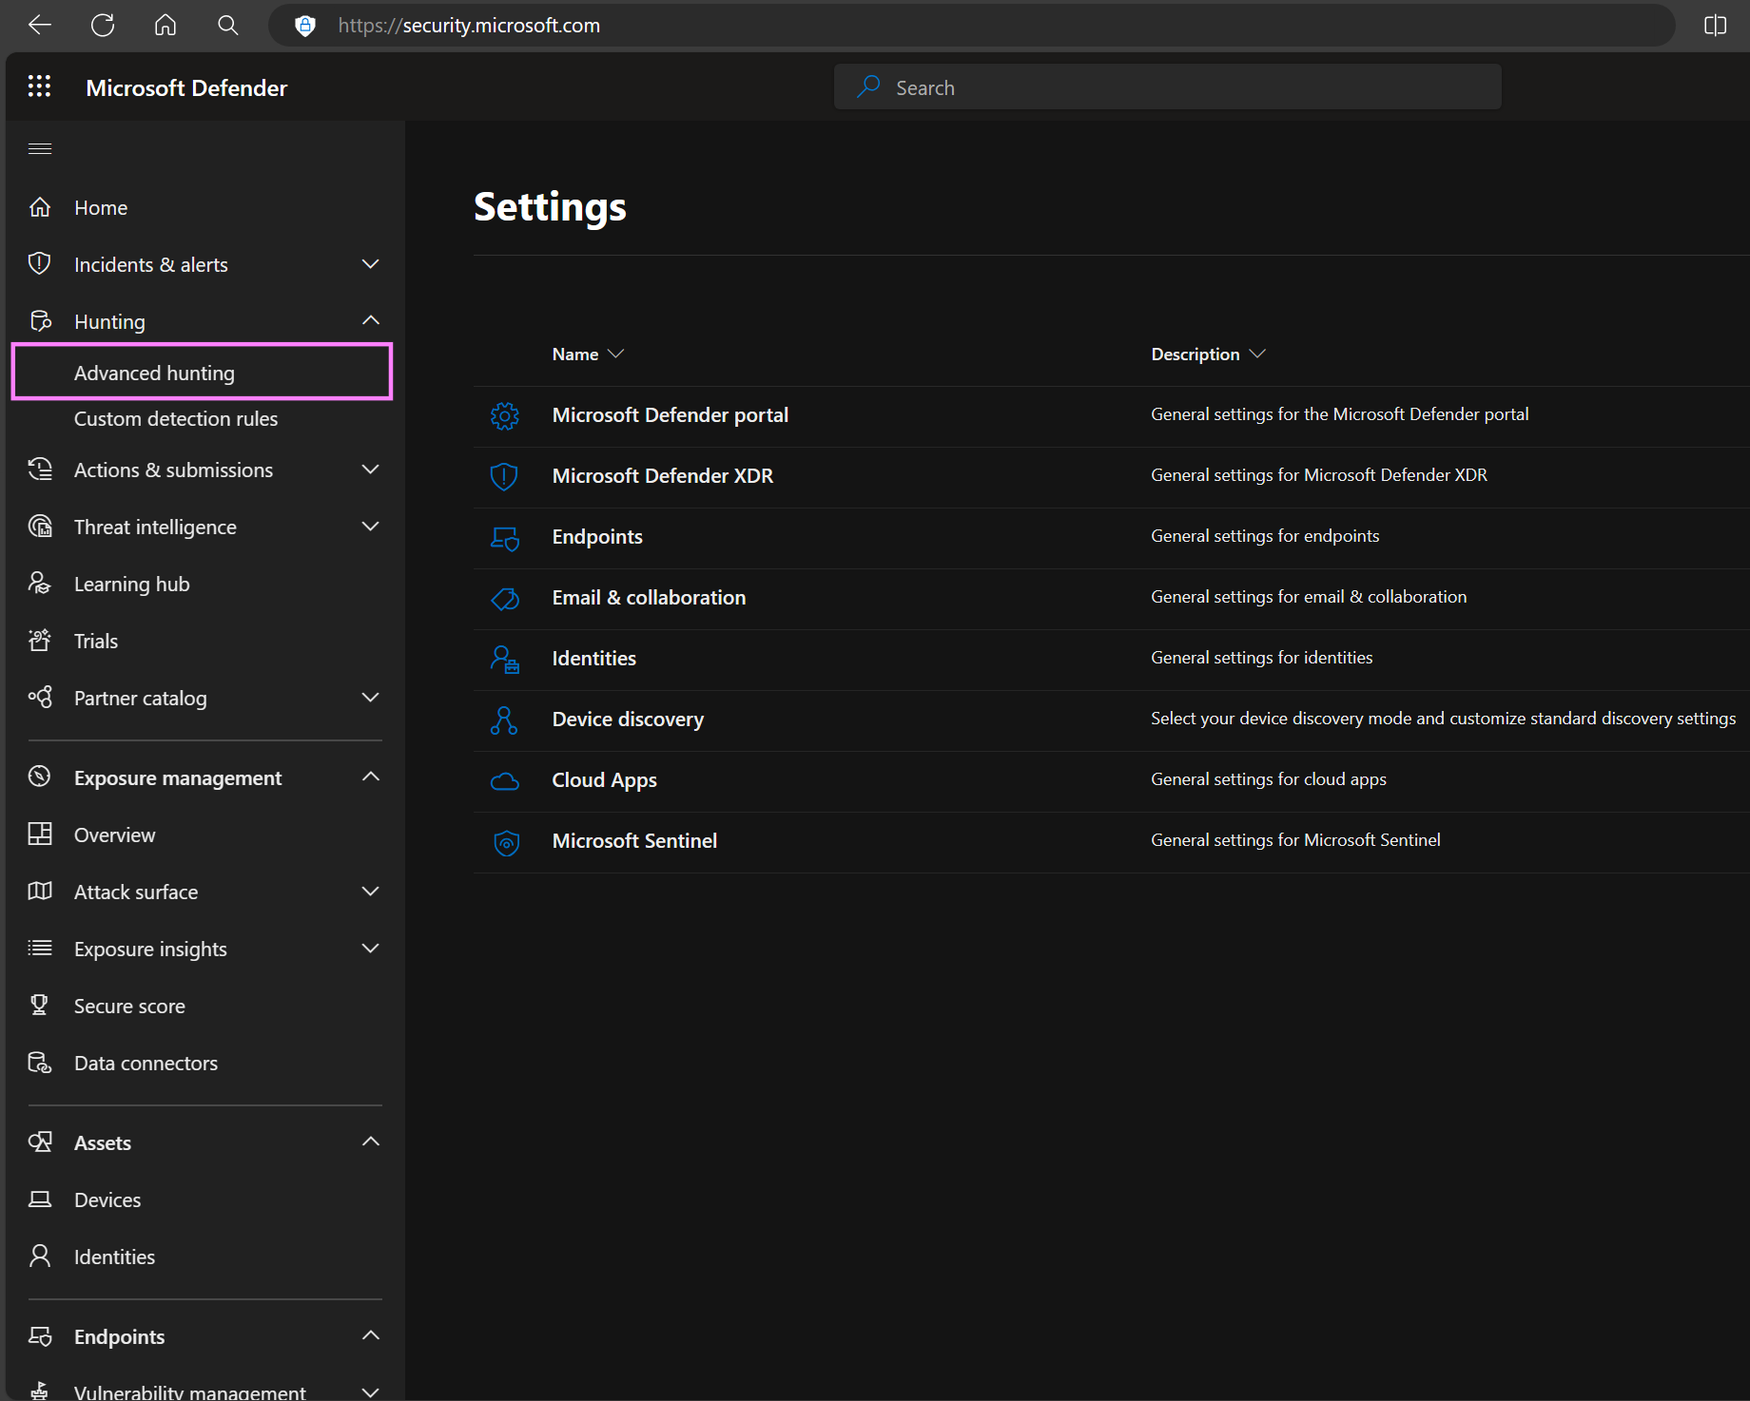Screen dimensions: 1750x1401
Task: Click the Hunting icon in sidebar
Action: point(40,321)
